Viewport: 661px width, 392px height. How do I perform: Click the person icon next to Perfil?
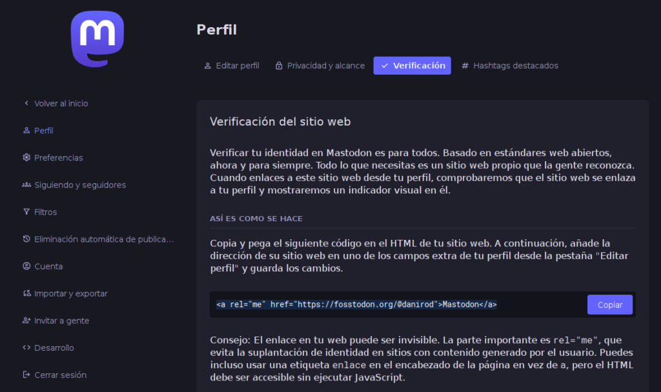point(26,130)
